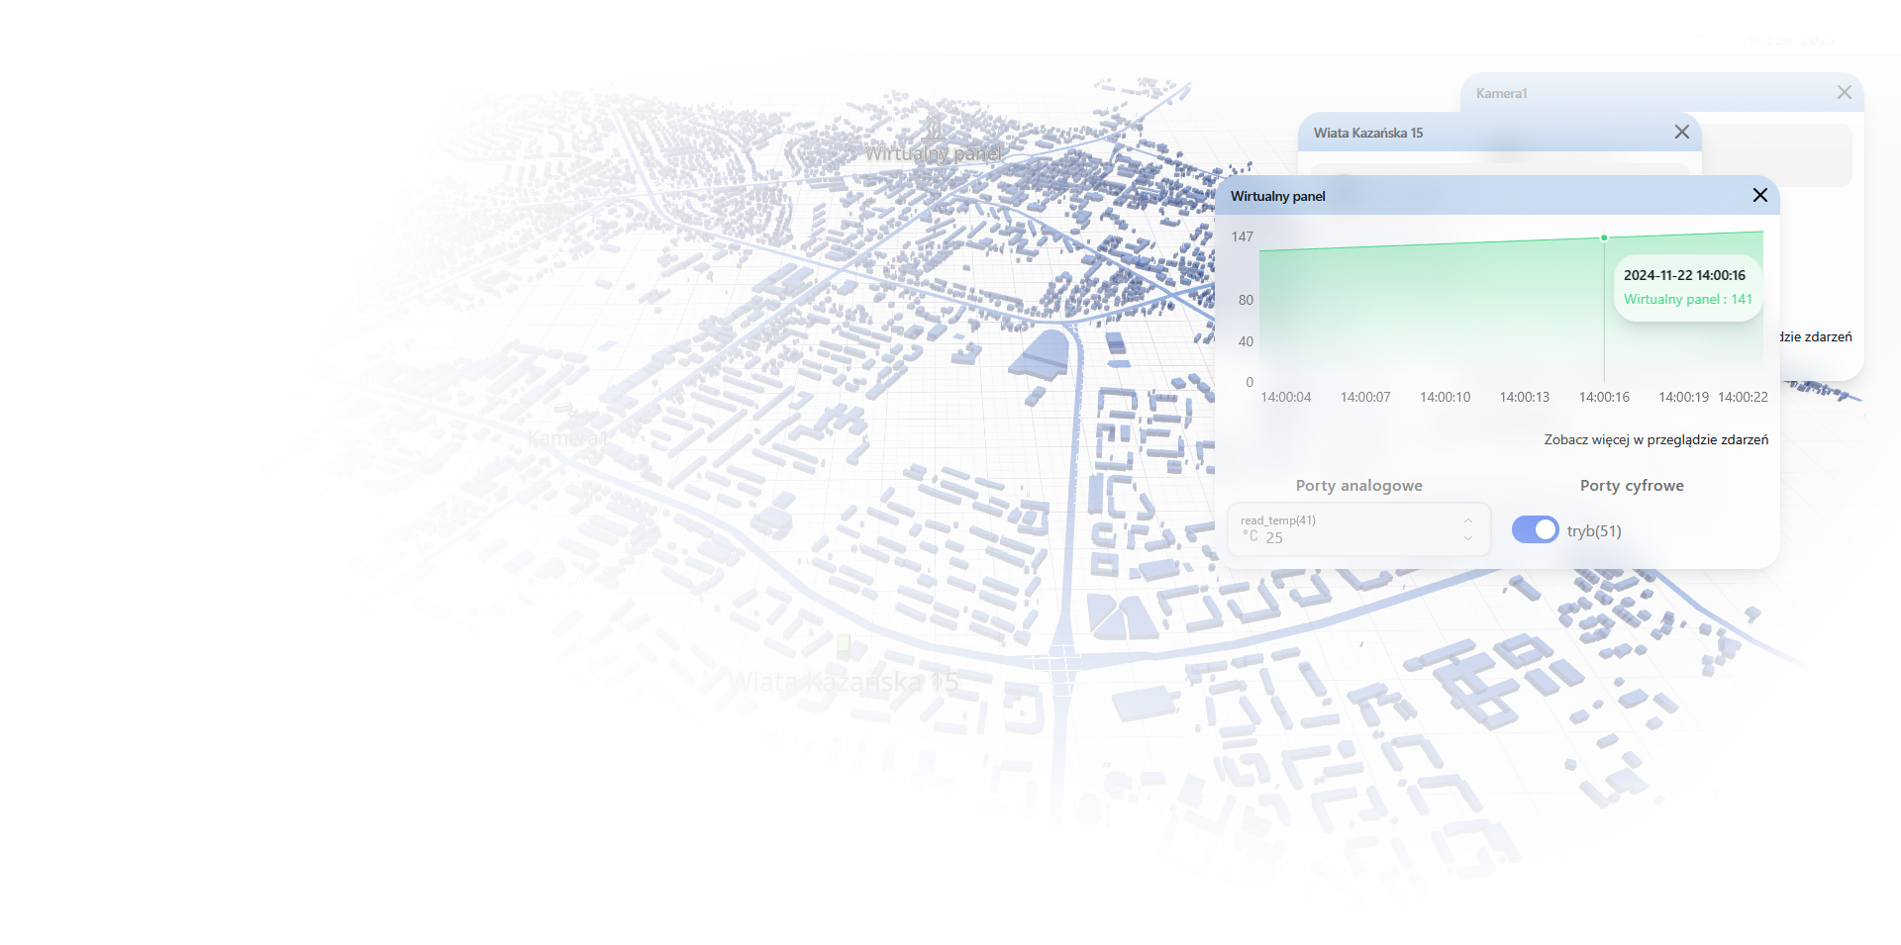This screenshot has height=945, width=1901.
Task: Close the Wirtualny panel window
Action: [1759, 195]
